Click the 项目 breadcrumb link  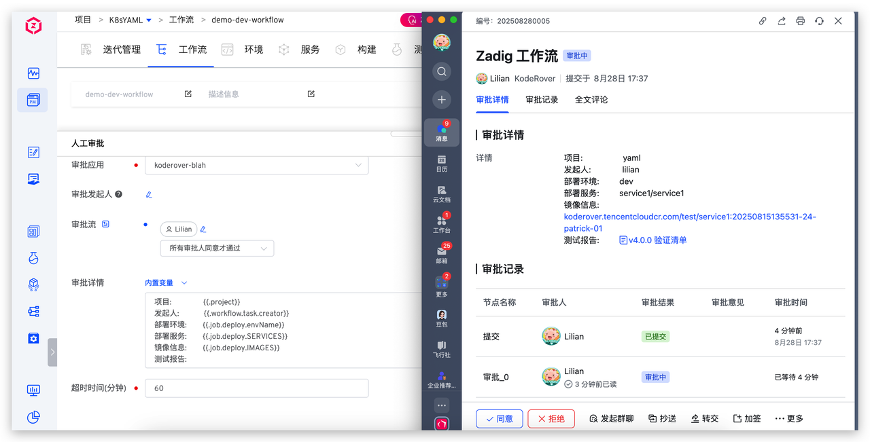(x=83, y=20)
